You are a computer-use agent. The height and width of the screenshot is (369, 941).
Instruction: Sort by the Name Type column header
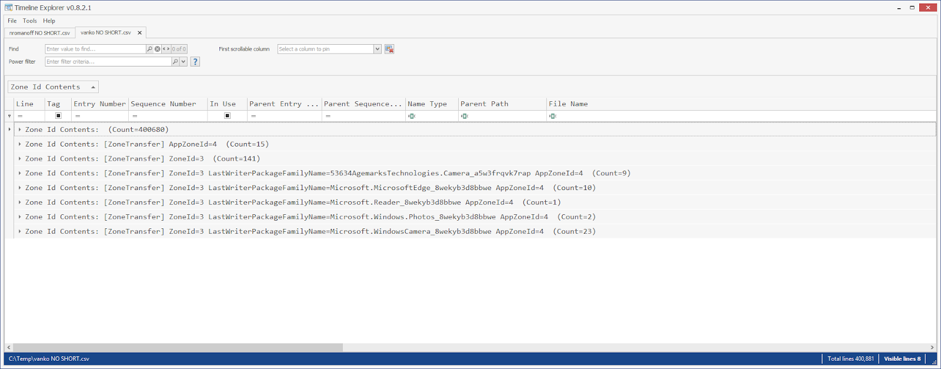tap(432, 104)
